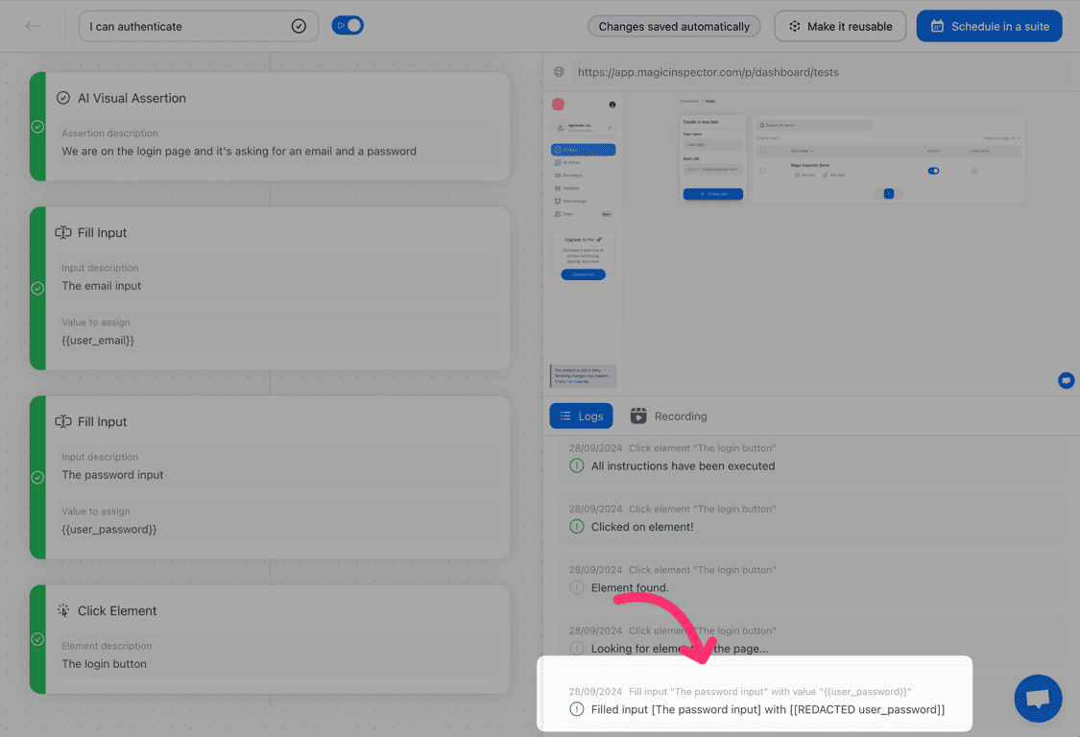Click the green status check on the password Fill Input step
Image resolution: width=1080 pixels, height=737 pixels.
click(37, 477)
